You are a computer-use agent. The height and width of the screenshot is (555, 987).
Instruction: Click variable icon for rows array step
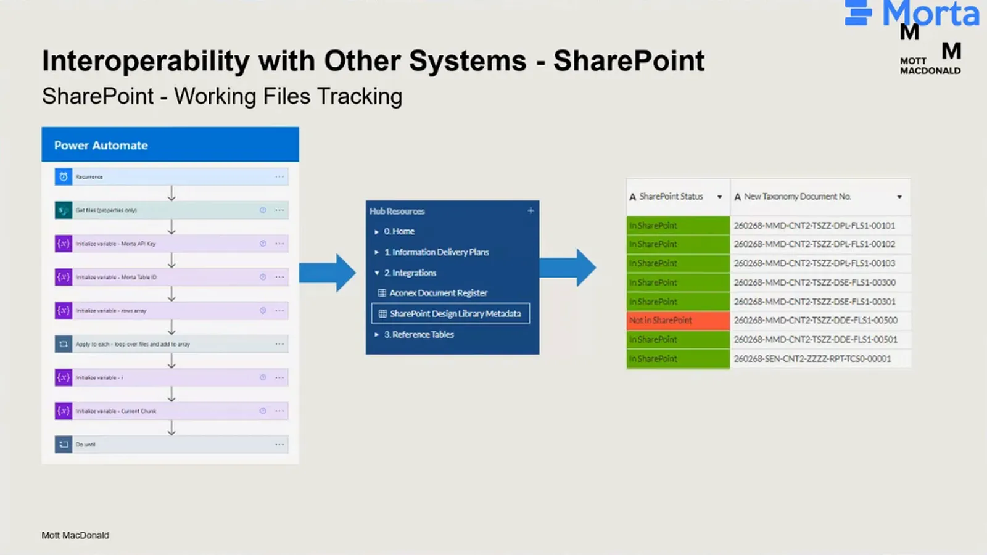[x=64, y=311]
